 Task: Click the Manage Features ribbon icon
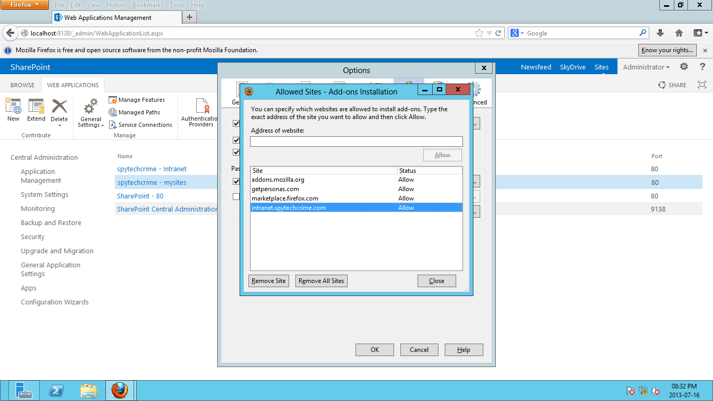point(137,100)
